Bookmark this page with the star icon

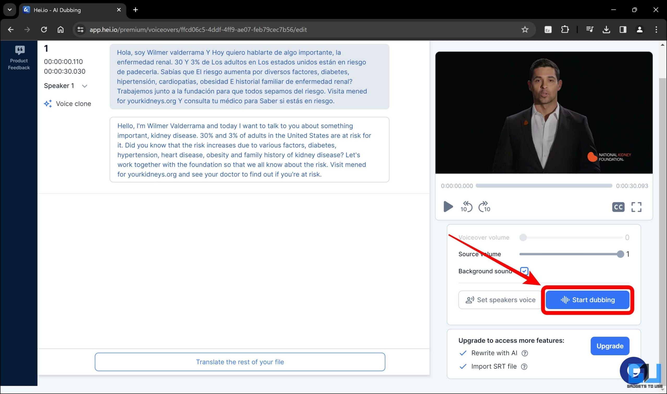525,29
